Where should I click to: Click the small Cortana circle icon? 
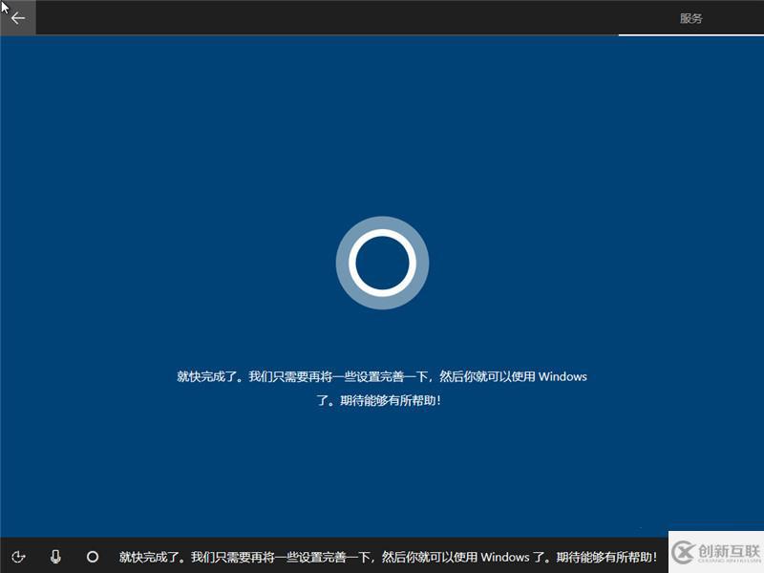pyautogui.click(x=93, y=557)
